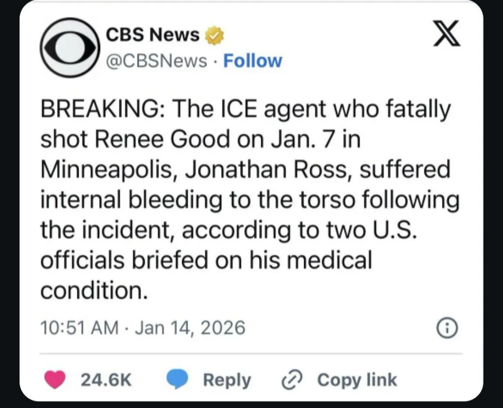Click the @CBSNews handle
This screenshot has height=408, width=503.
click(157, 60)
